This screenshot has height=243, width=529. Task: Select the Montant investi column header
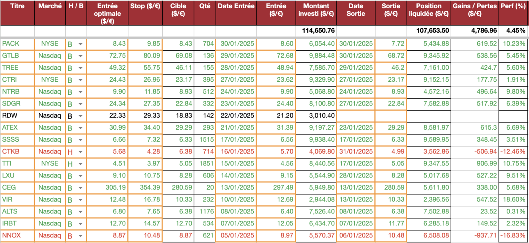point(316,13)
